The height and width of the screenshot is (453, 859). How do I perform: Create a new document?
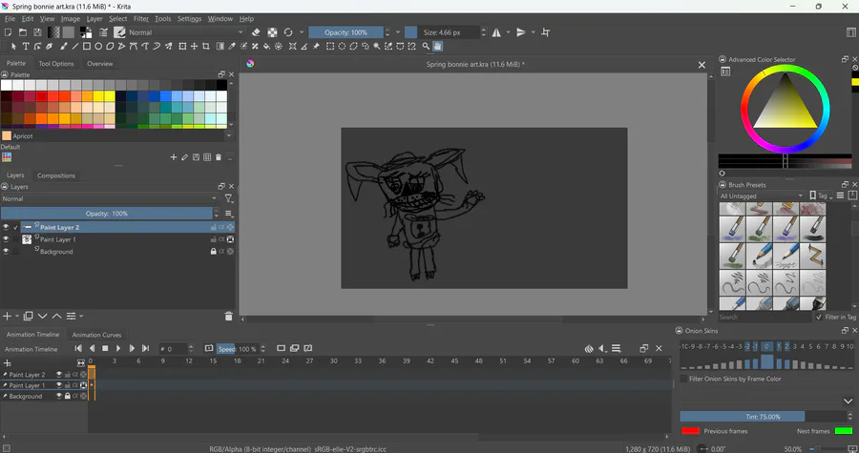(x=9, y=32)
